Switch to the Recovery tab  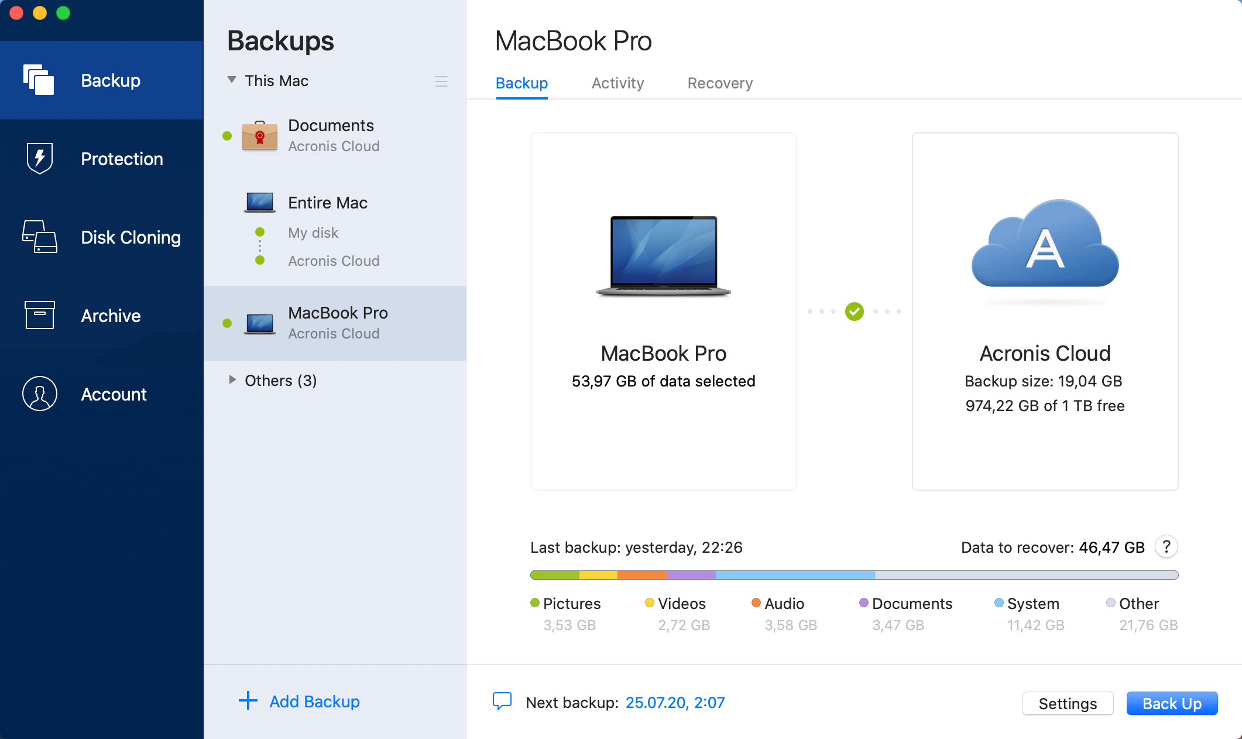tap(720, 83)
